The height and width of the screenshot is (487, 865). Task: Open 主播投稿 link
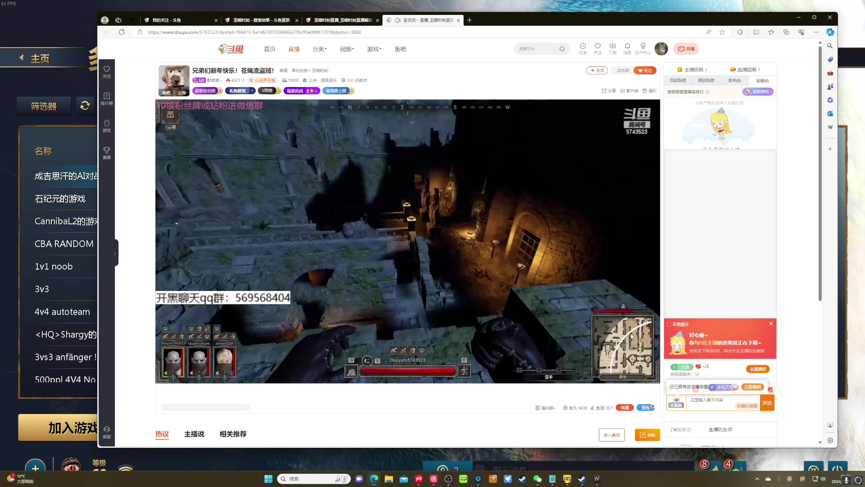click(x=692, y=69)
